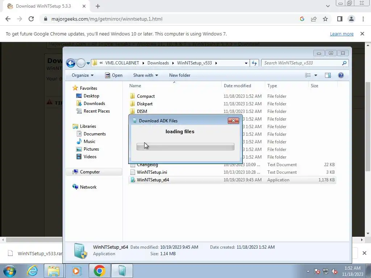This screenshot has height=278, width=371.
Task: Expand address bar history dropdown
Action: click(x=246, y=63)
